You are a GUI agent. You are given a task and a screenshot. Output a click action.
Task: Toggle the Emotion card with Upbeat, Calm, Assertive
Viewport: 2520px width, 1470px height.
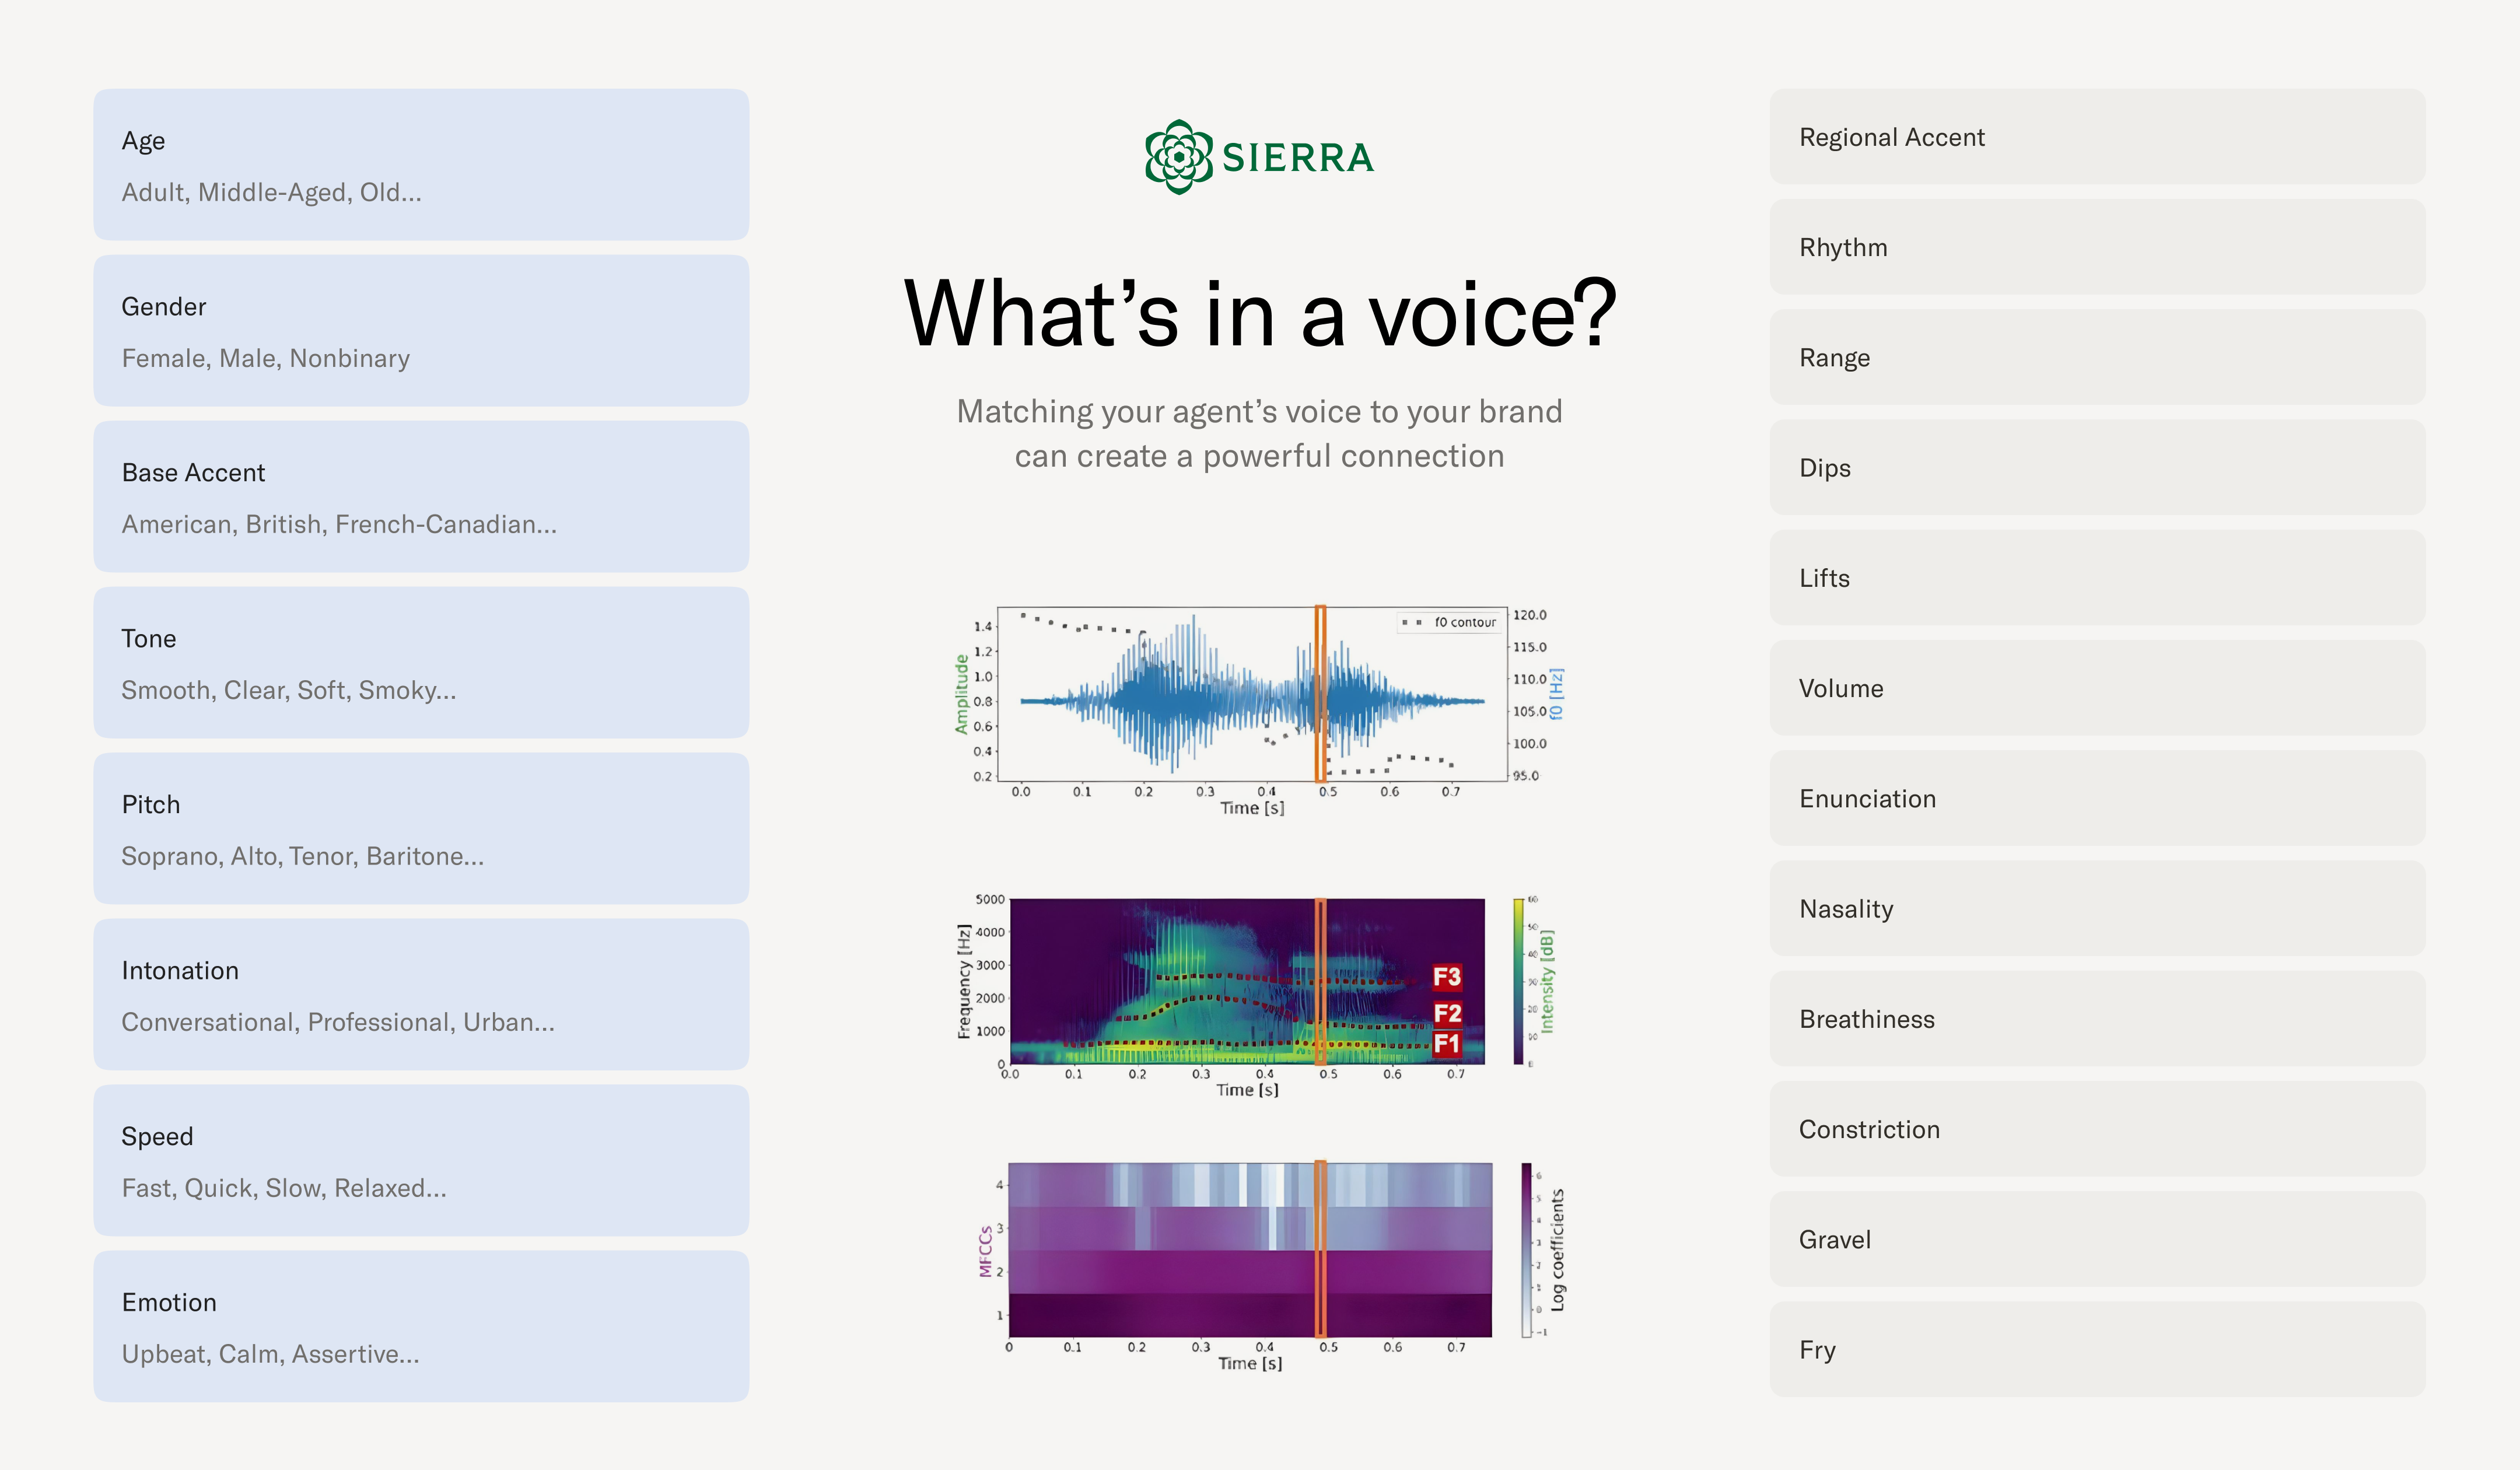[420, 1326]
